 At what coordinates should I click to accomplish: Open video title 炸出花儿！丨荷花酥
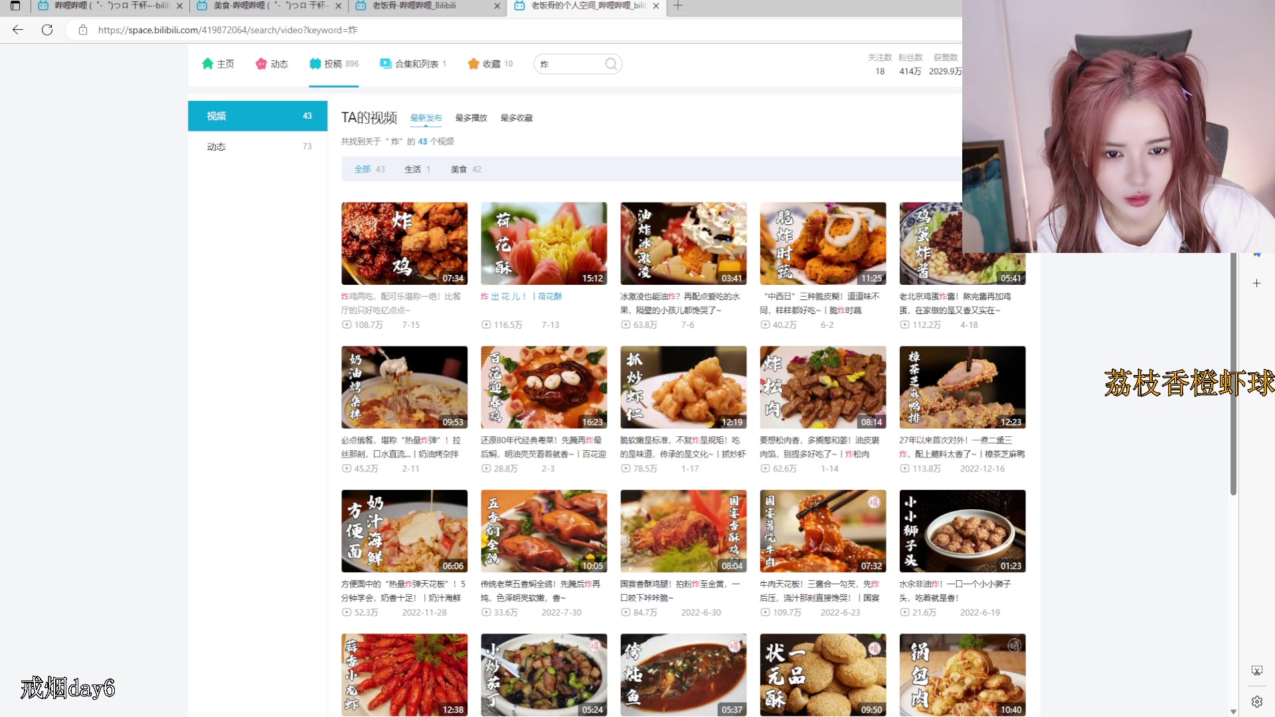[521, 297]
